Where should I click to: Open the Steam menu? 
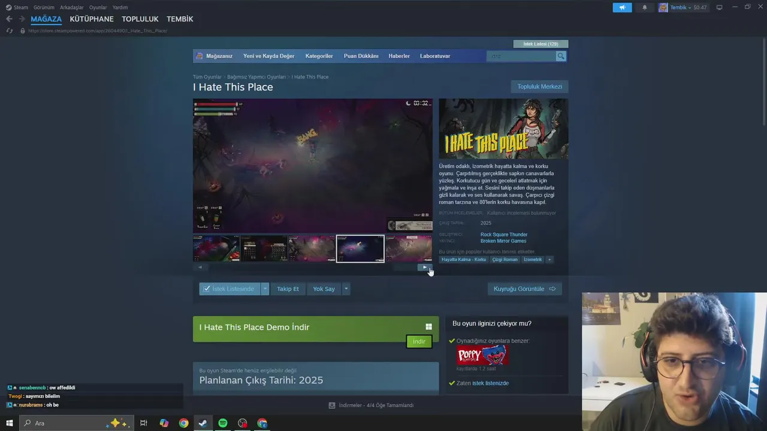point(21,7)
